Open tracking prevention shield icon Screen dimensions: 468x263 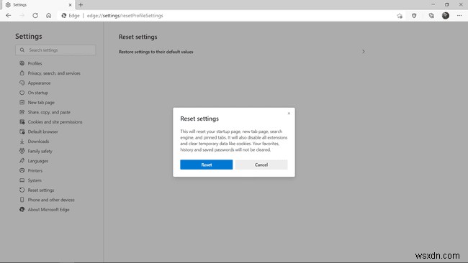tap(414, 16)
